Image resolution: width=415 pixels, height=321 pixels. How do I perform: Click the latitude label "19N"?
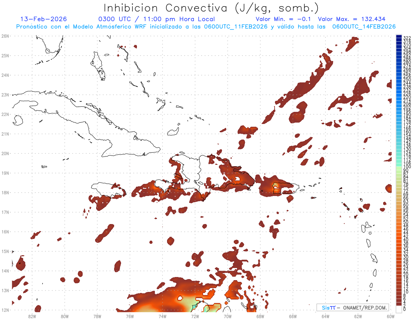(x=5, y=173)
